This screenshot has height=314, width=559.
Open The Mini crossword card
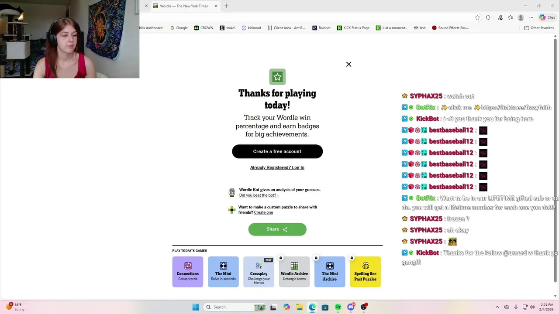pos(223,272)
